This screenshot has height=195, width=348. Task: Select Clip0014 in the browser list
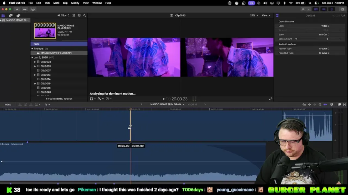[x=59, y=79]
